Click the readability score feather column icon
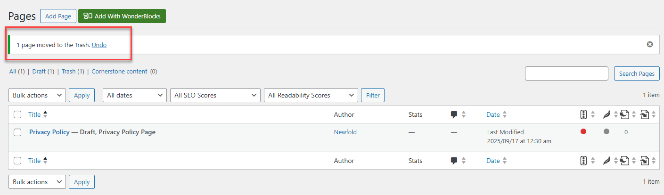Viewport: 664px width, 195px height. coord(607,114)
